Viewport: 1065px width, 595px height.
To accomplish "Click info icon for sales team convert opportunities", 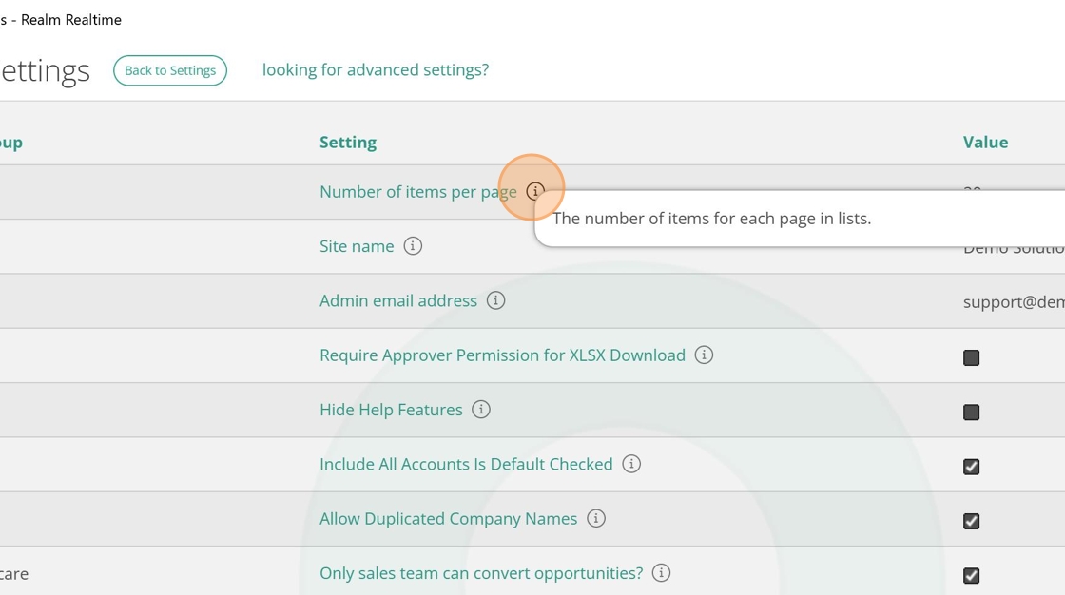I will tap(662, 573).
